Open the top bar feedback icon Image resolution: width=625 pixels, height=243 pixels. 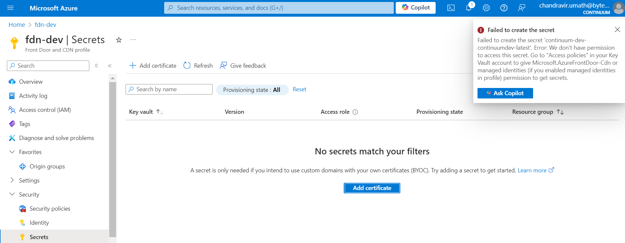[x=522, y=8]
